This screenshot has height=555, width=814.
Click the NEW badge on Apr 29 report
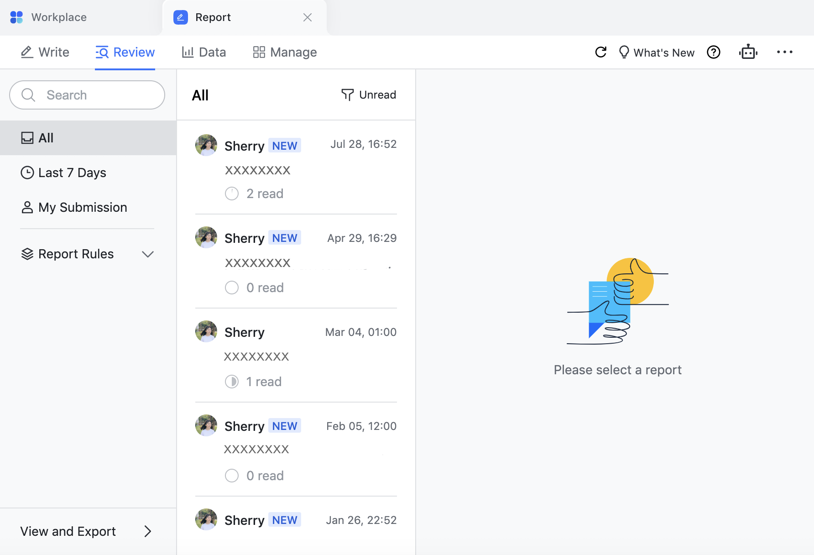coord(285,238)
